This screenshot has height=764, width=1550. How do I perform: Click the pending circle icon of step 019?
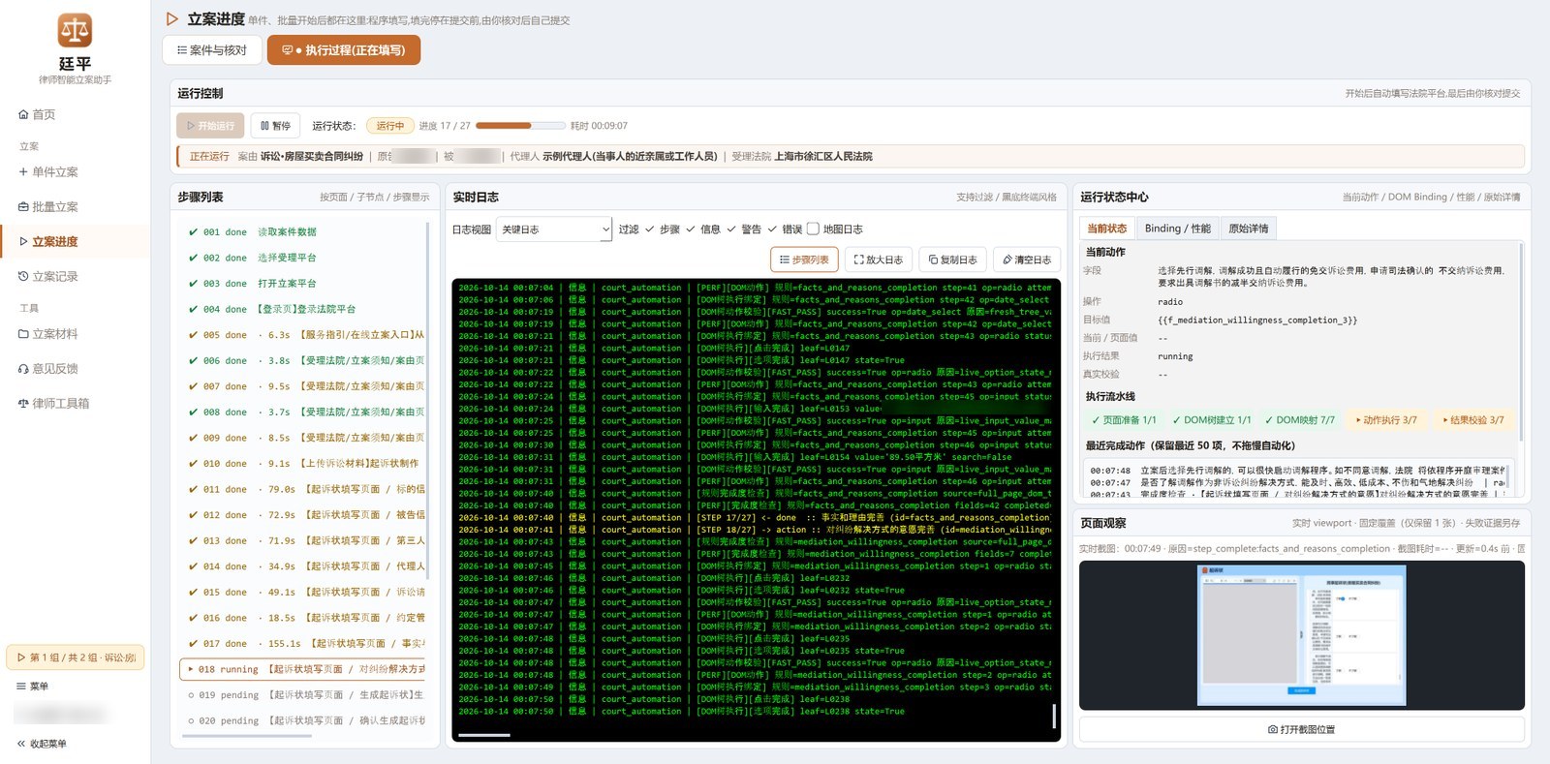coord(191,695)
